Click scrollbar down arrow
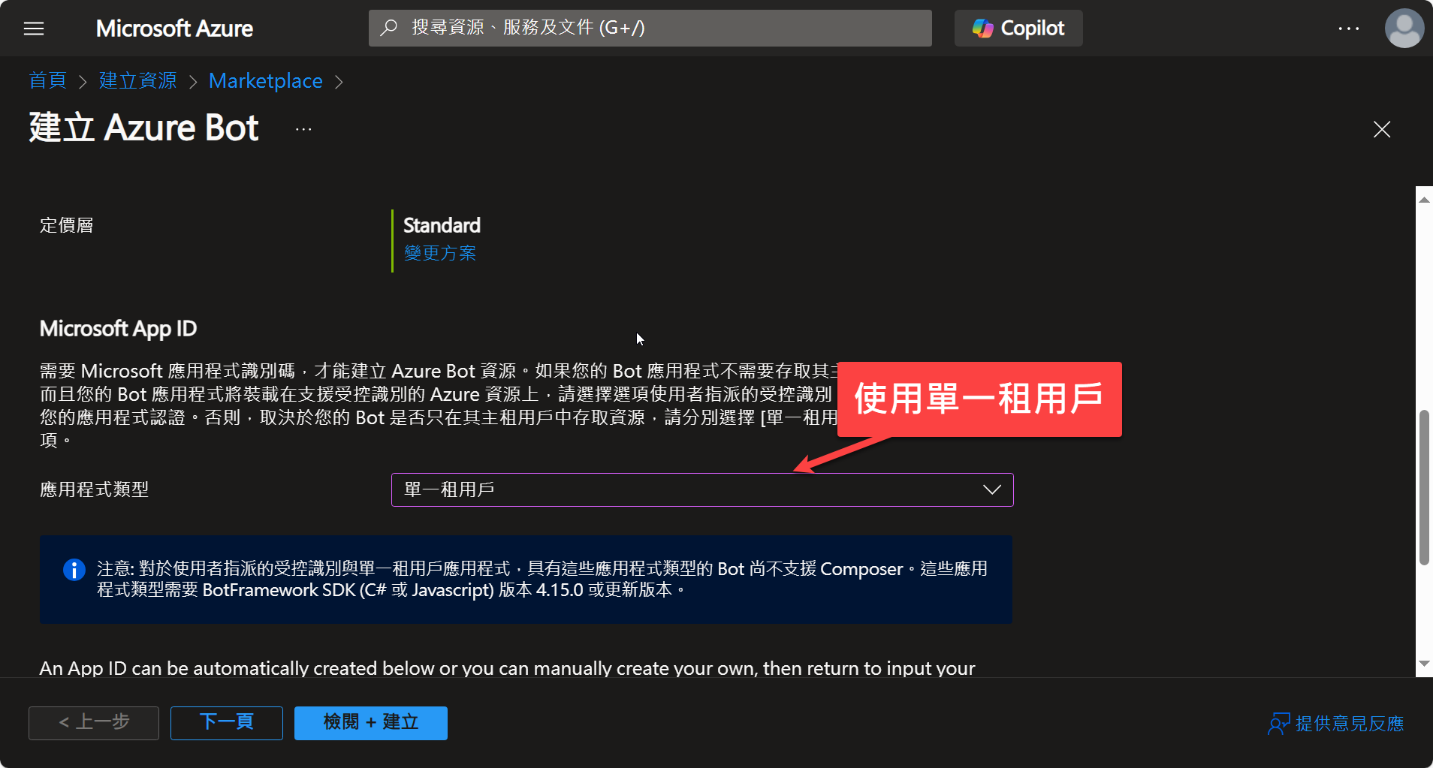This screenshot has width=1433, height=768. (1424, 664)
